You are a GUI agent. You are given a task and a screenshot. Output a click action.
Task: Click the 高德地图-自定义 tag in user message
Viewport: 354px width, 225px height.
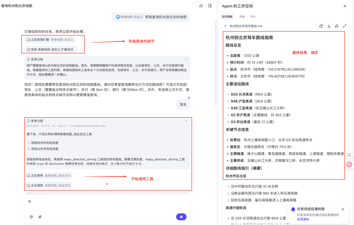(129, 17)
